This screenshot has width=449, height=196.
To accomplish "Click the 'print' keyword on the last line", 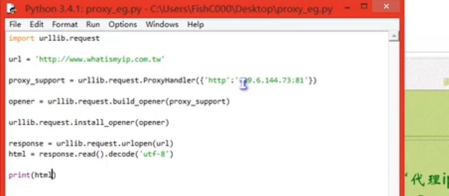I will coord(19,175).
